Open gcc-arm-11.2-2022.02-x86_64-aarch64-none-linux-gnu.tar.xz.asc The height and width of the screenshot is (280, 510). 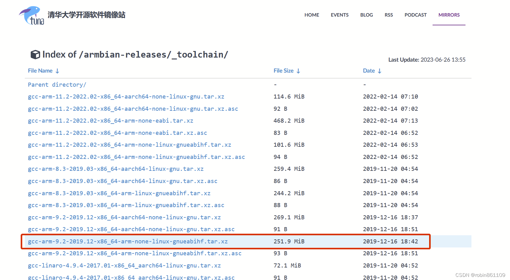pyautogui.click(x=133, y=109)
